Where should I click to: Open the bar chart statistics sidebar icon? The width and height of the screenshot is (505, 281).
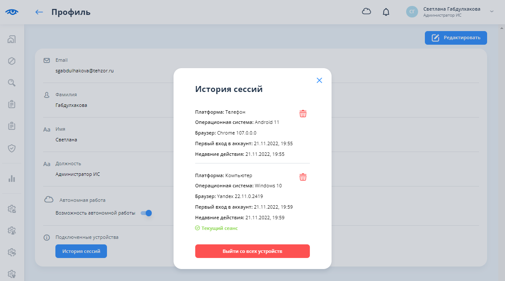(12, 178)
